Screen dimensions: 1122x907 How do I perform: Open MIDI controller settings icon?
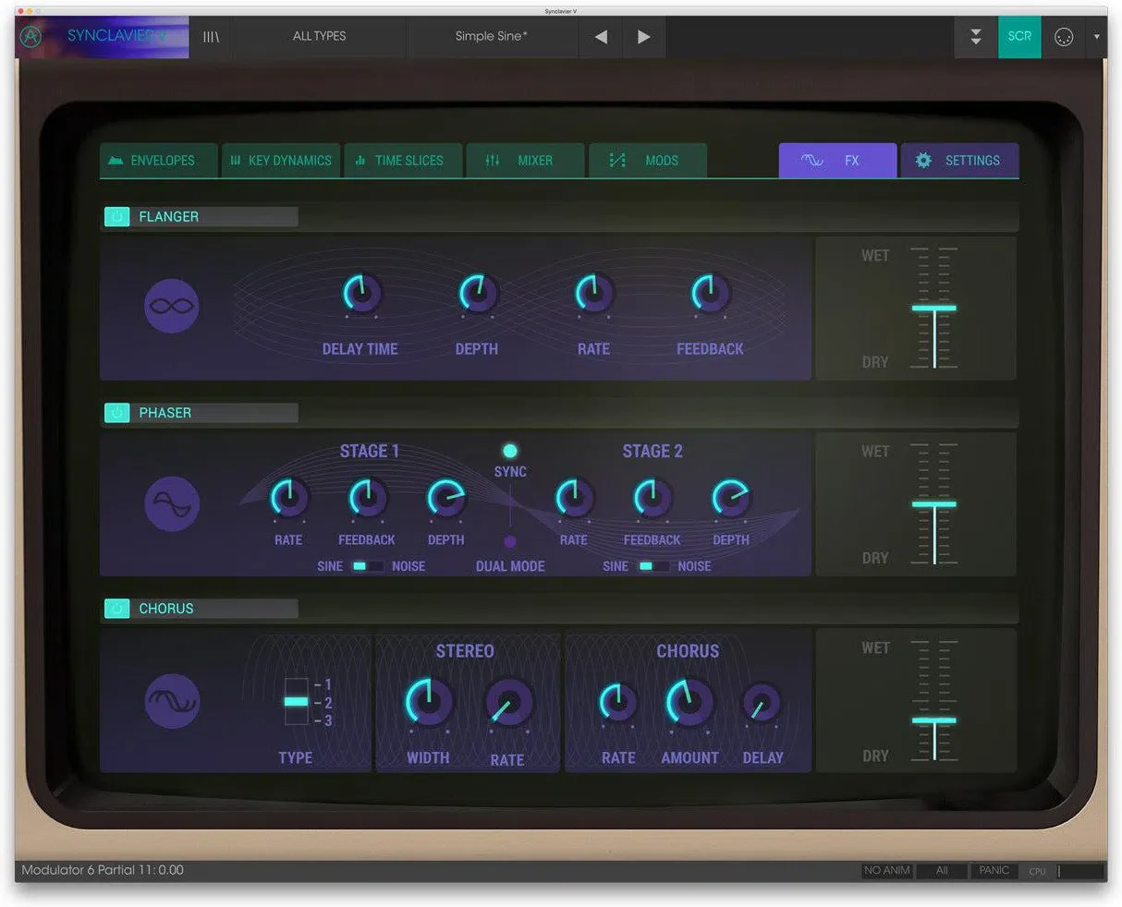pos(1064,37)
